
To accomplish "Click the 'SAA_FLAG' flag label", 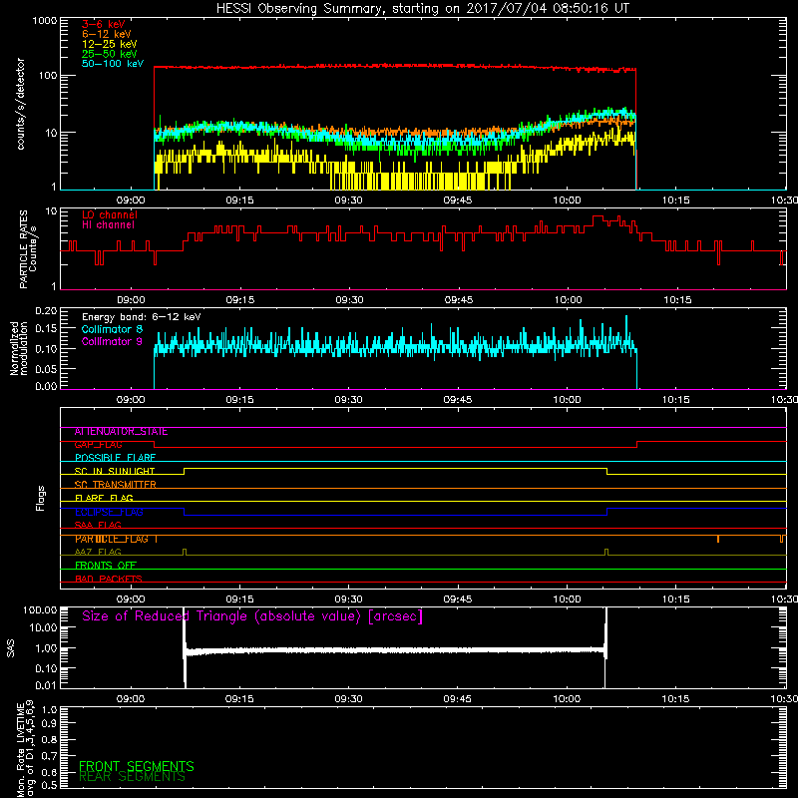I will pos(98,526).
